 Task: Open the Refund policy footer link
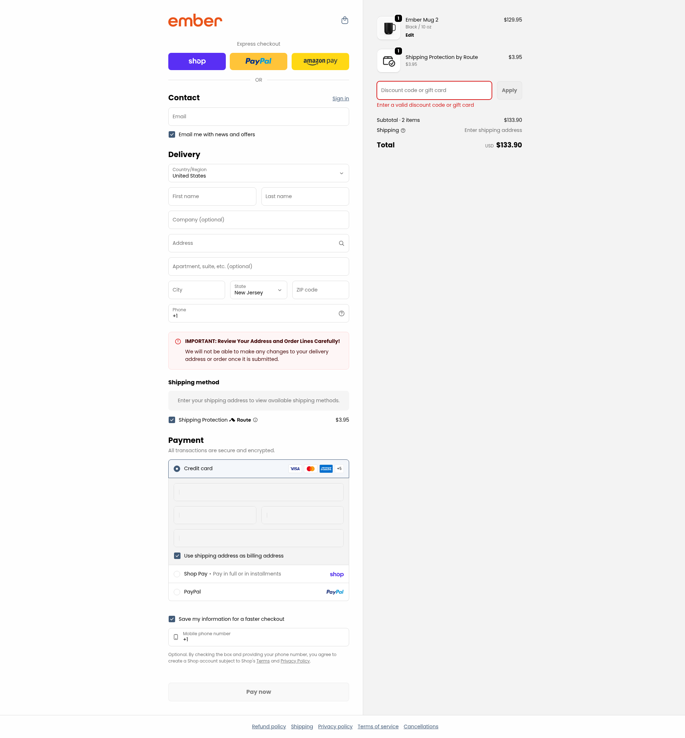(269, 726)
